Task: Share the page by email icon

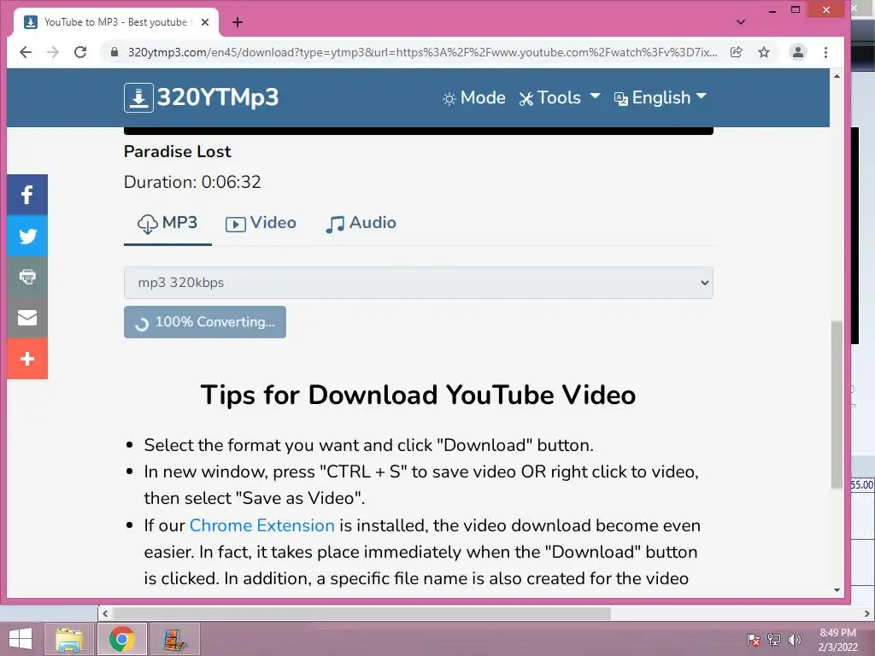Action: click(26, 318)
